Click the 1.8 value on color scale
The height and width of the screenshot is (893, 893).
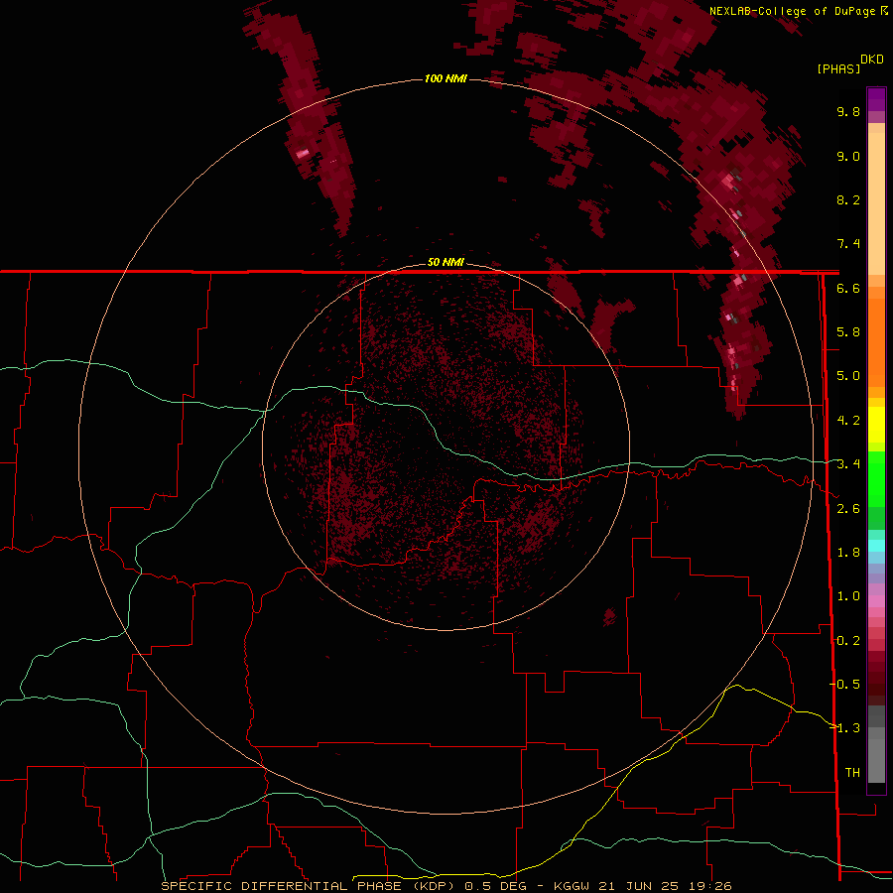(848, 553)
